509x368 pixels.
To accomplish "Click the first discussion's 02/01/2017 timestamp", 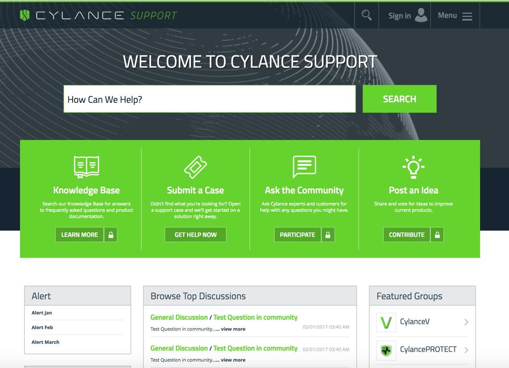I will 326,327.
